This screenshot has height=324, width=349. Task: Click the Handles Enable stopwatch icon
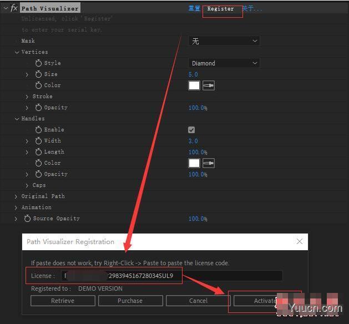38,129
